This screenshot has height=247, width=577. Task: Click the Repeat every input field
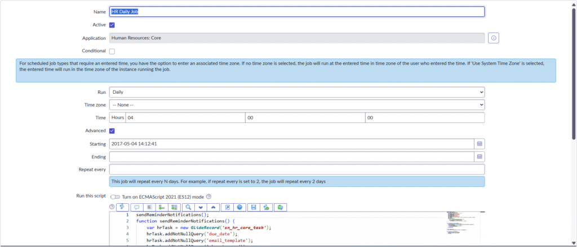[x=296, y=170]
